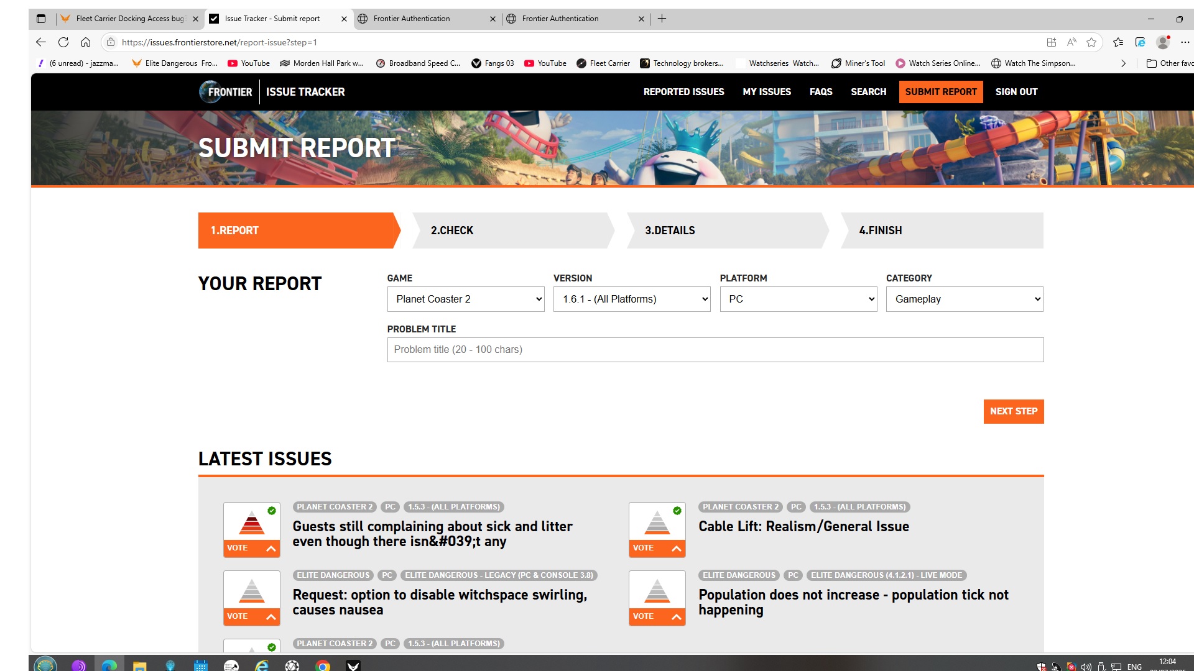Open the Windows Start button

[45, 665]
